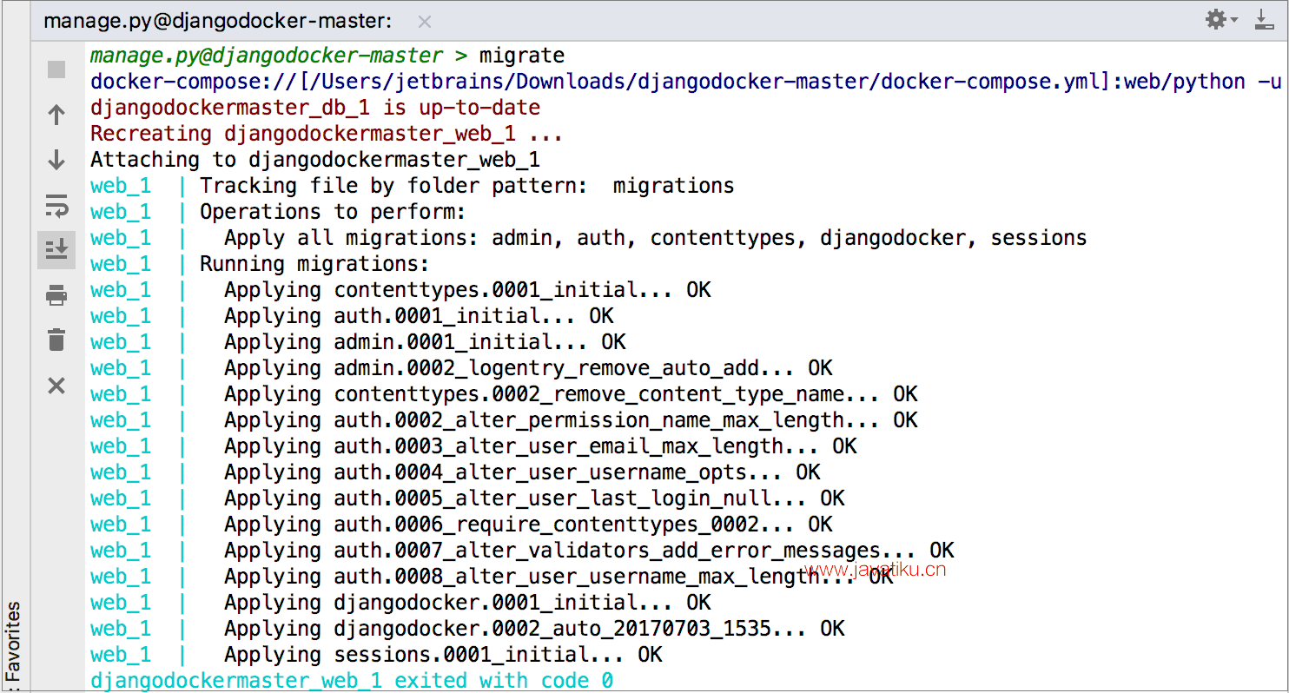Click 'auth.0004_alter_user_username_opts' line
The height and width of the screenshot is (693, 1289).
455,472
